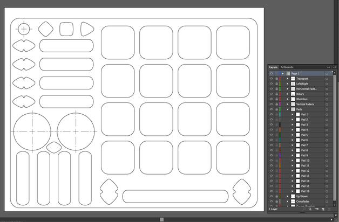Click the target circle for Pad 1
The height and width of the screenshot is (222, 339).
pos(327,115)
